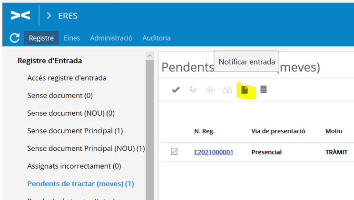354x200 pixels.
Task: Open Accés registre d'entrada
Action: pos(67,78)
